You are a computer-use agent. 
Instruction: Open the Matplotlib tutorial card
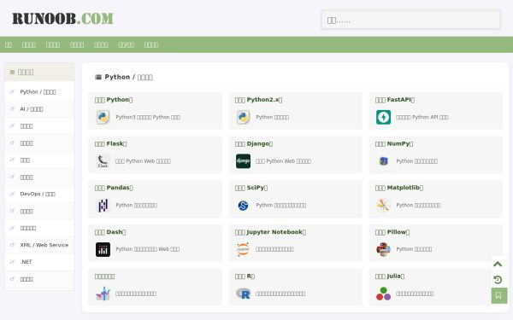click(435, 199)
